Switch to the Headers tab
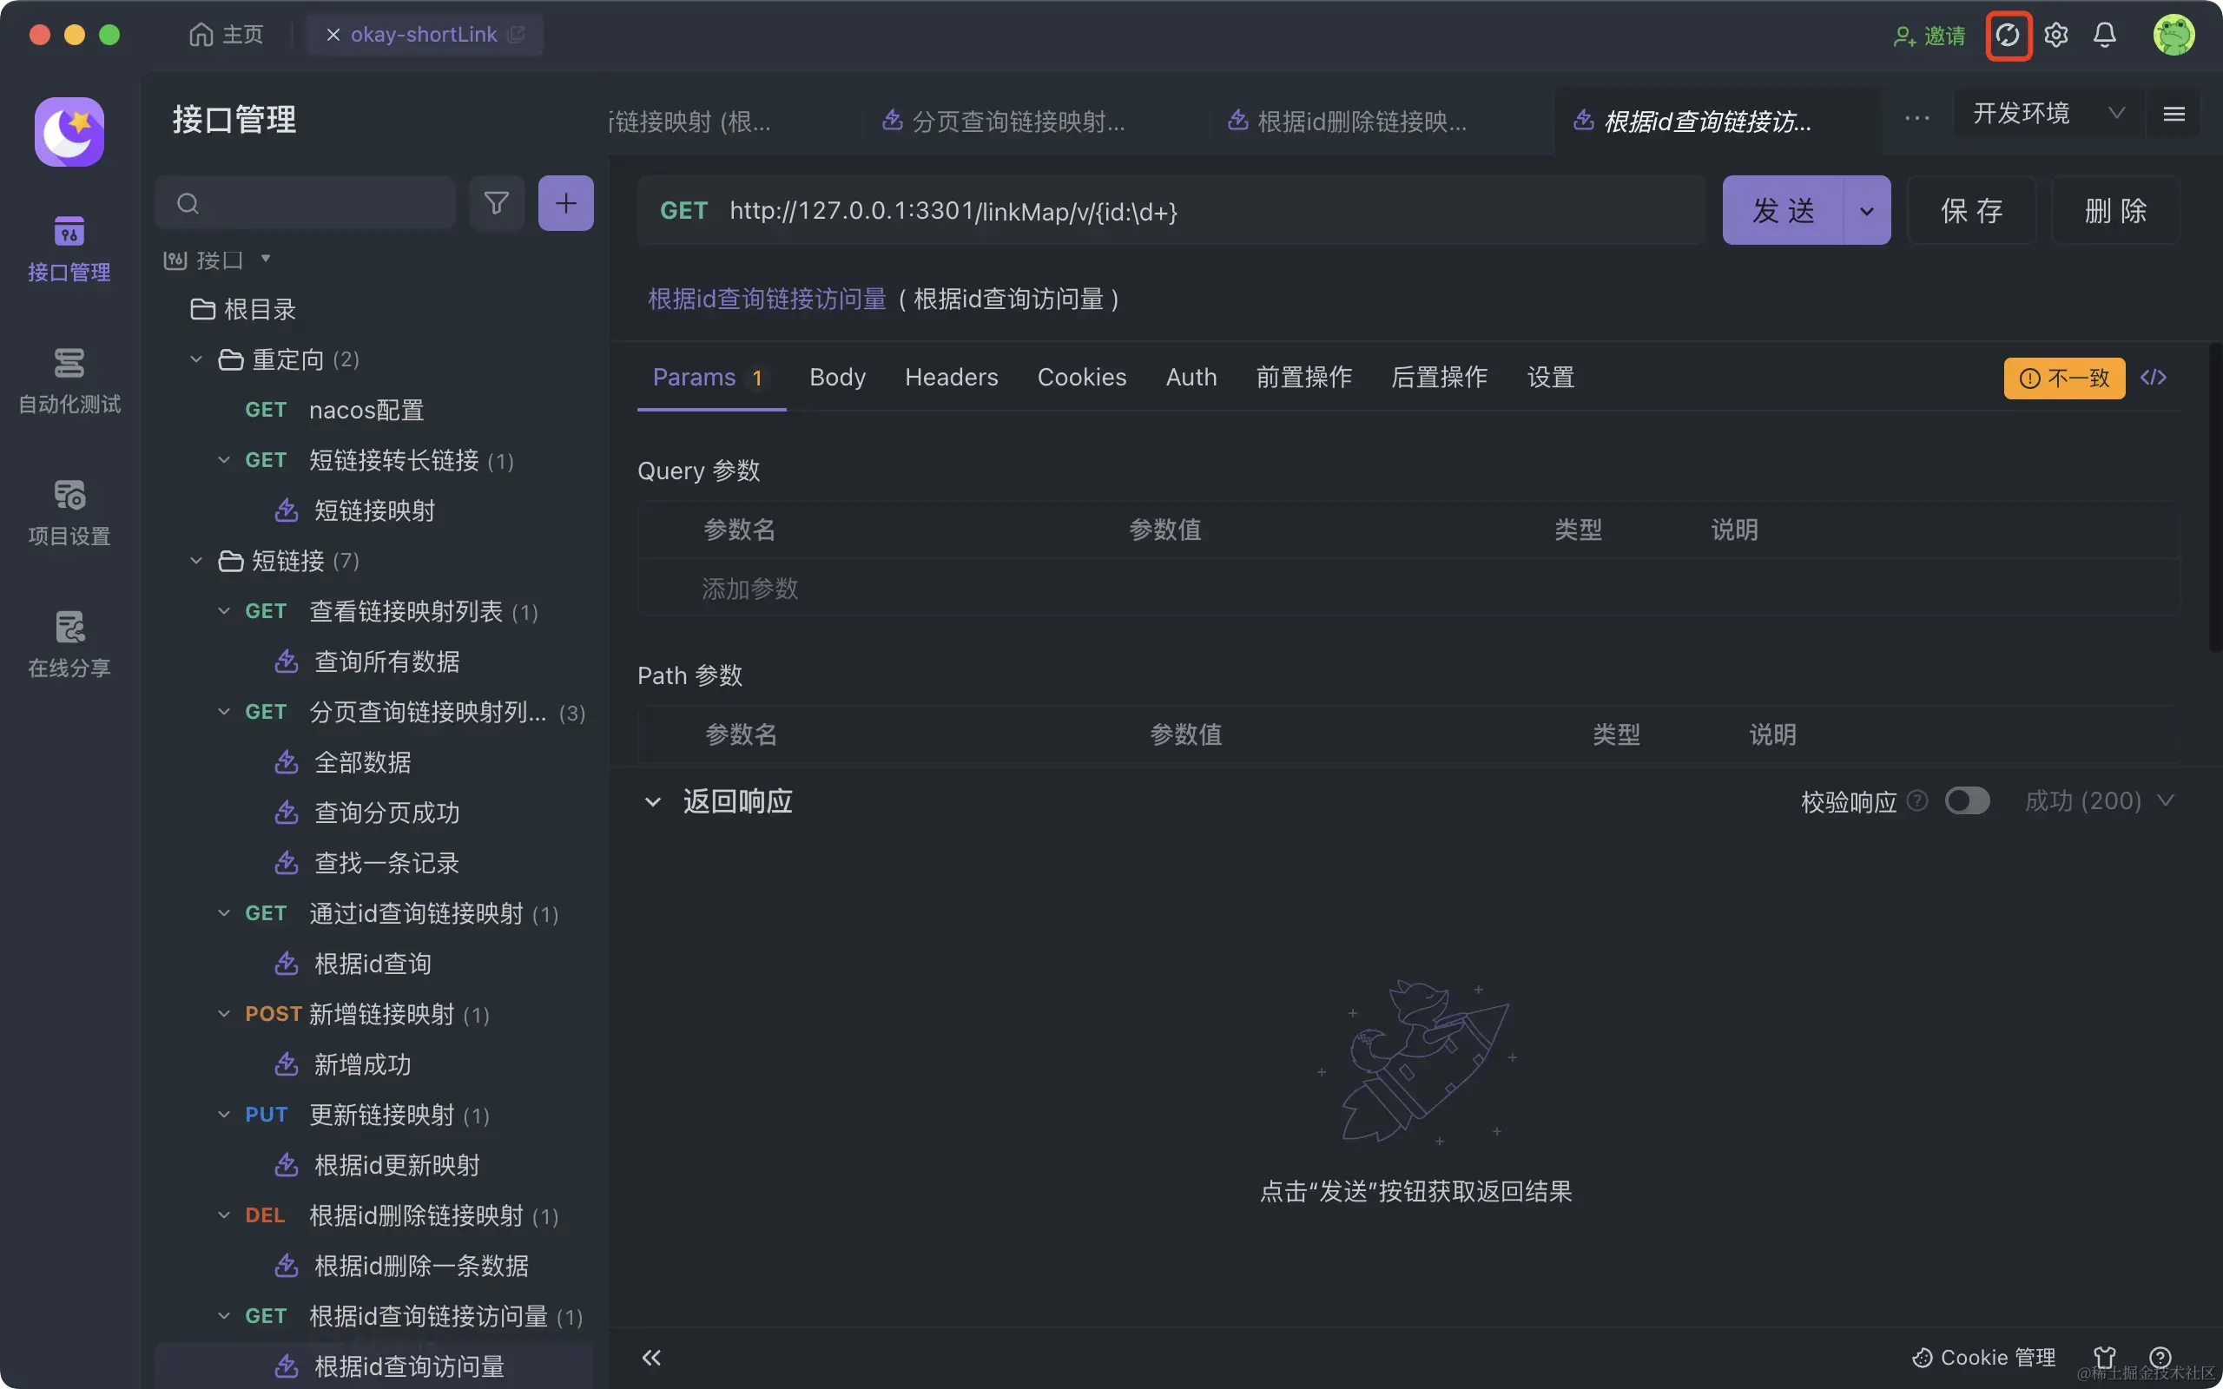This screenshot has height=1389, width=2223. click(x=951, y=377)
